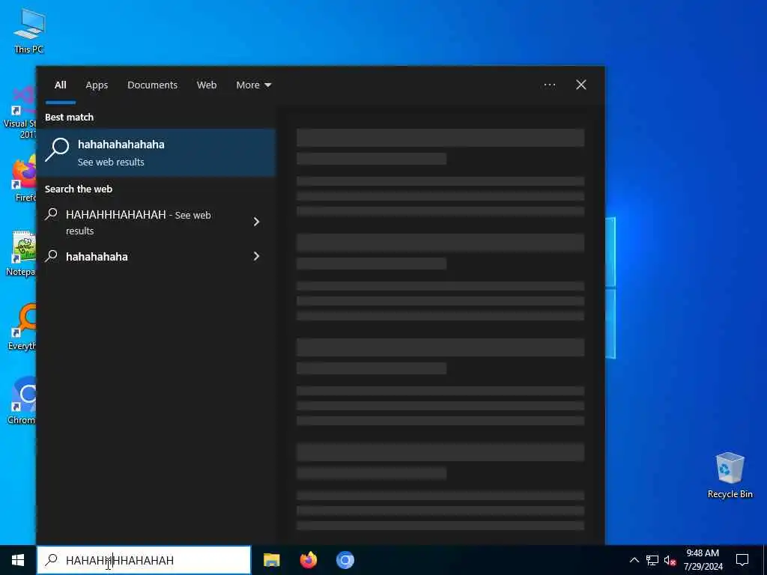The height and width of the screenshot is (575, 767).
Task: Select the Everything desktop shortcut
Action: click(22, 327)
